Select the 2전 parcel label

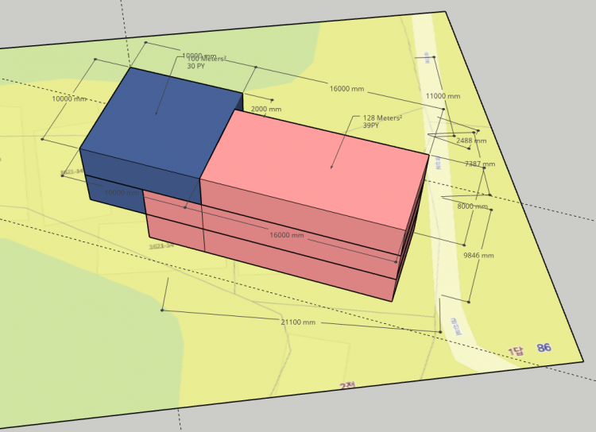[x=346, y=386]
